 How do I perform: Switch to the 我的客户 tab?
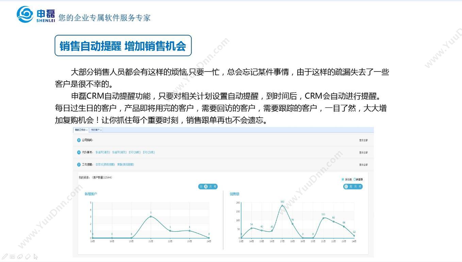(x=95, y=130)
